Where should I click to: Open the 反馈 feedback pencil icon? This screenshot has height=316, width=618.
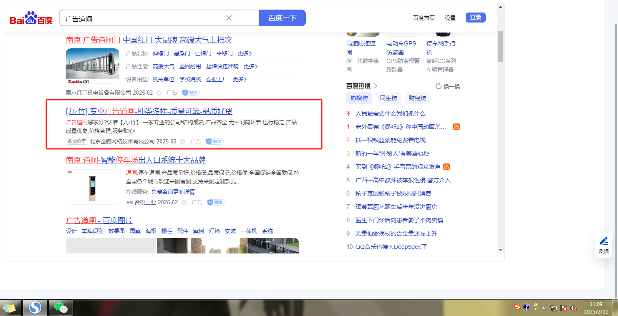(603, 241)
